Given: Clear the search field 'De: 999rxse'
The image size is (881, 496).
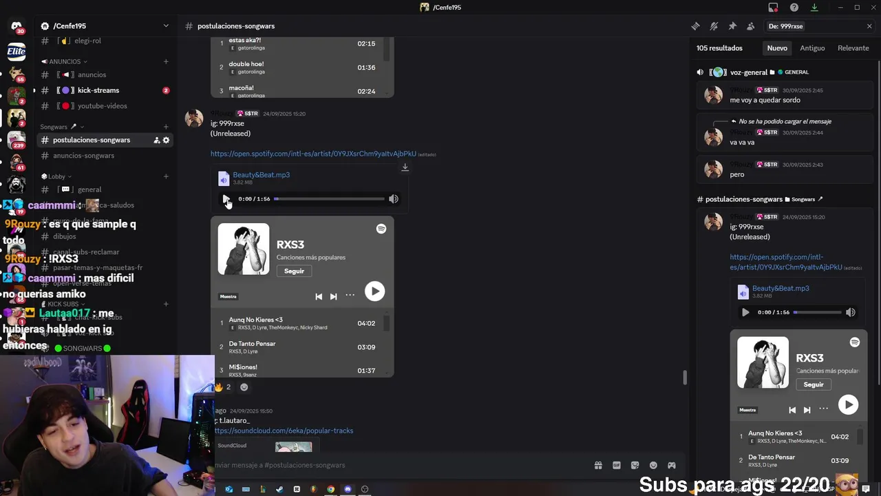Looking at the screenshot, I should tap(869, 26).
